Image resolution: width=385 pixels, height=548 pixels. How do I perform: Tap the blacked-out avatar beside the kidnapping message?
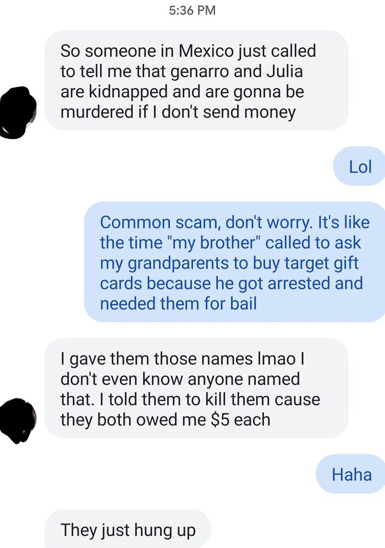pyautogui.click(x=18, y=113)
